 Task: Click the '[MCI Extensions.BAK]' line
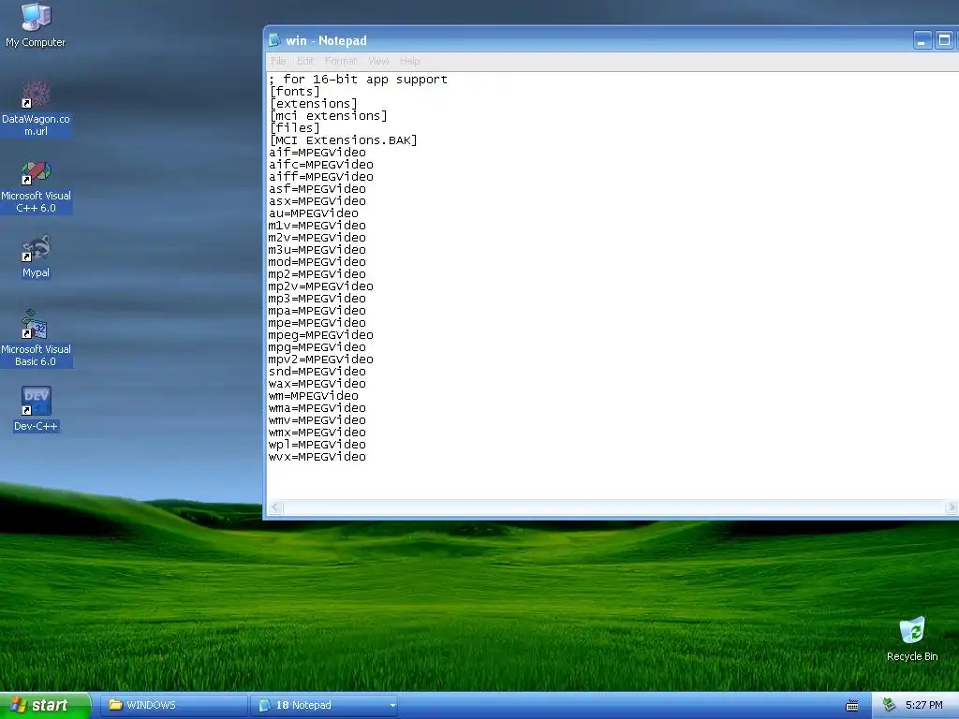(343, 140)
